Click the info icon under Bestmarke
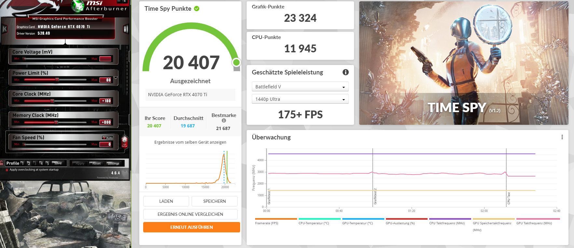 (x=224, y=121)
